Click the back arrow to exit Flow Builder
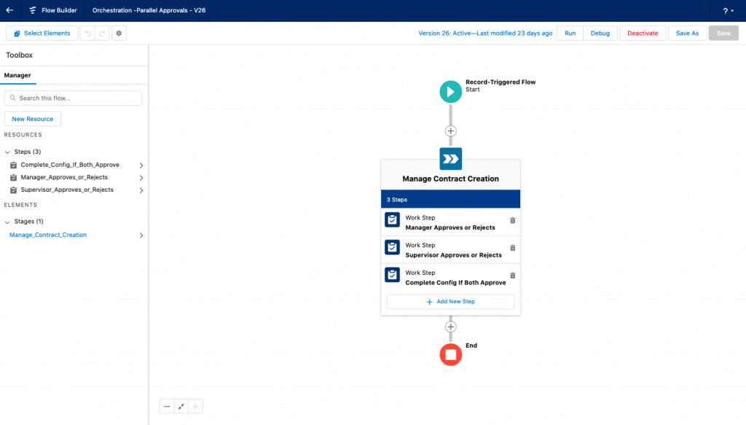746x425 pixels. pyautogui.click(x=10, y=10)
